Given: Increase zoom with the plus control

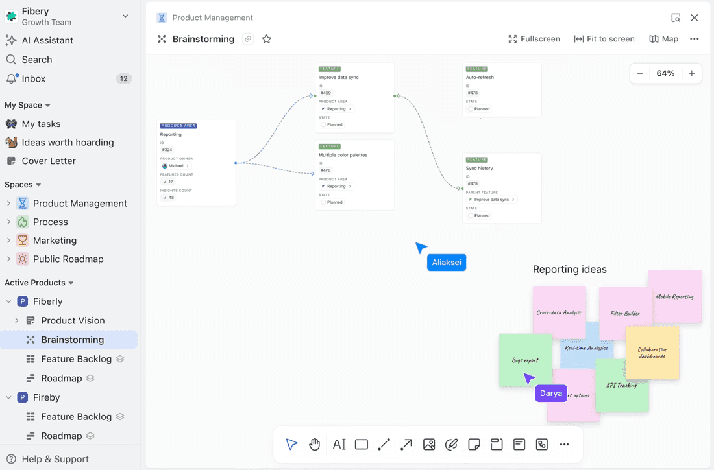Looking at the screenshot, I should point(691,73).
